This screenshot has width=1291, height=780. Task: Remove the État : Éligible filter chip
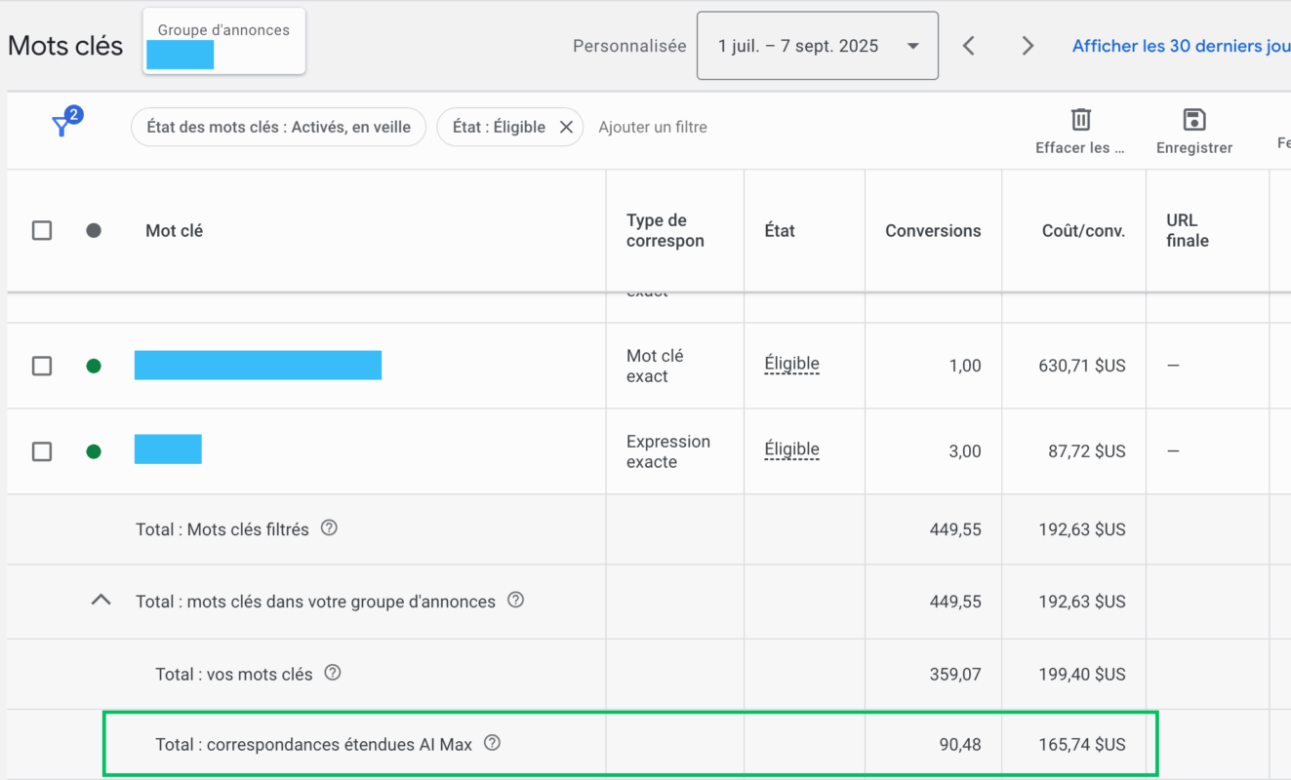[566, 128]
